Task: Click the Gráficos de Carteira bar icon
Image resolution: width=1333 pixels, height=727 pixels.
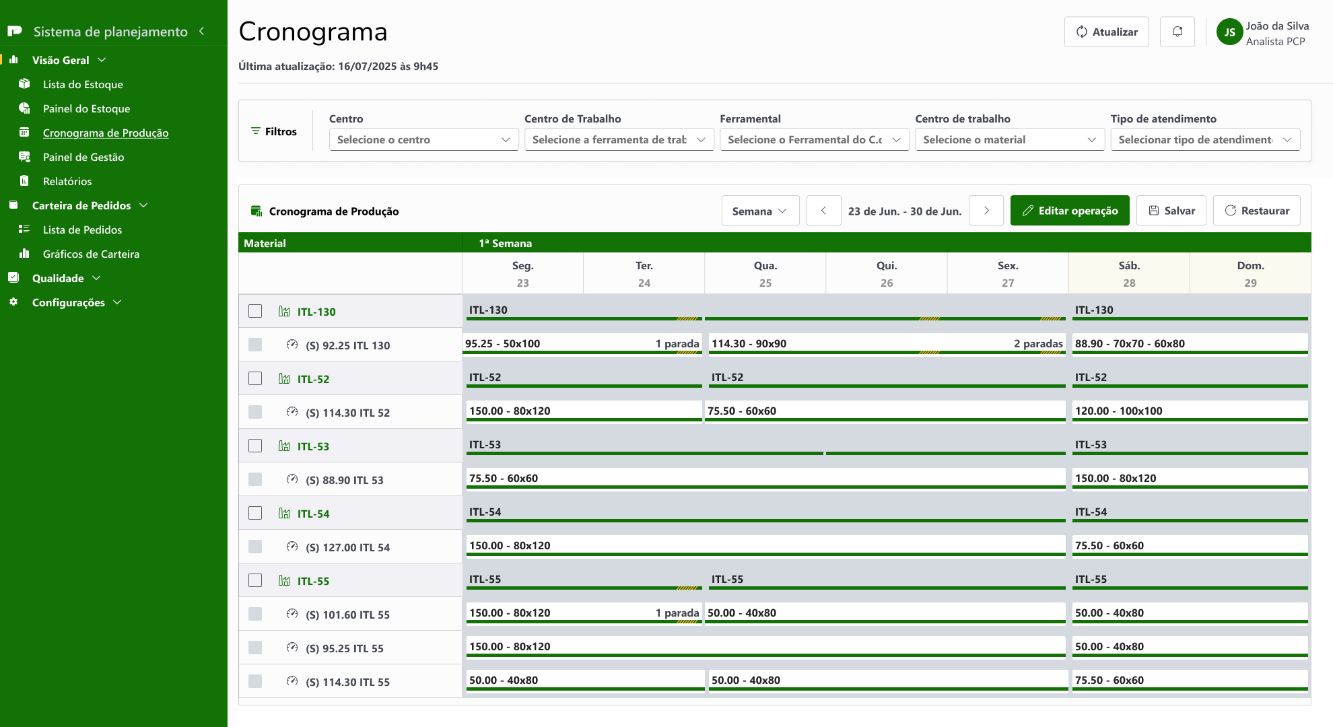Action: click(x=24, y=253)
